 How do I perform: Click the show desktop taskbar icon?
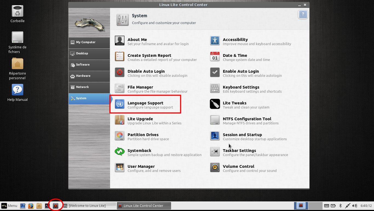[23, 206]
